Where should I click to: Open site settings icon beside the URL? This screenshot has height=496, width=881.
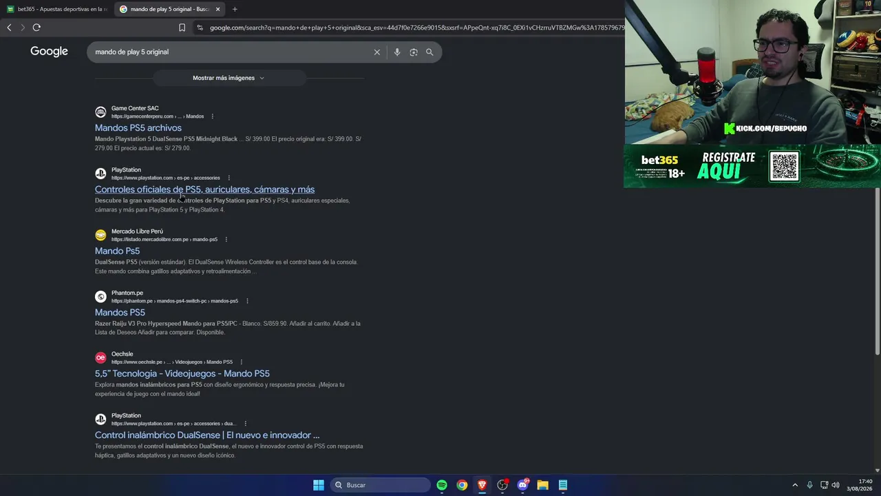tap(200, 28)
